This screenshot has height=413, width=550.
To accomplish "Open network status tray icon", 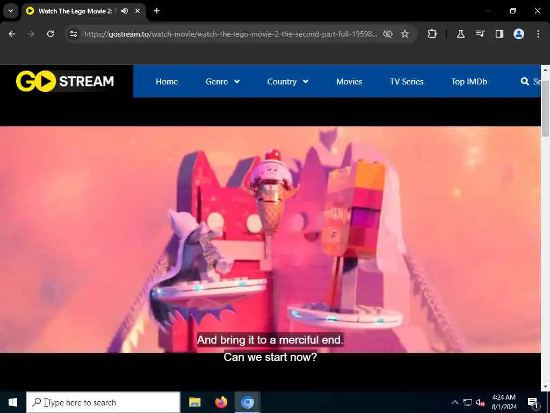I will 468,402.
